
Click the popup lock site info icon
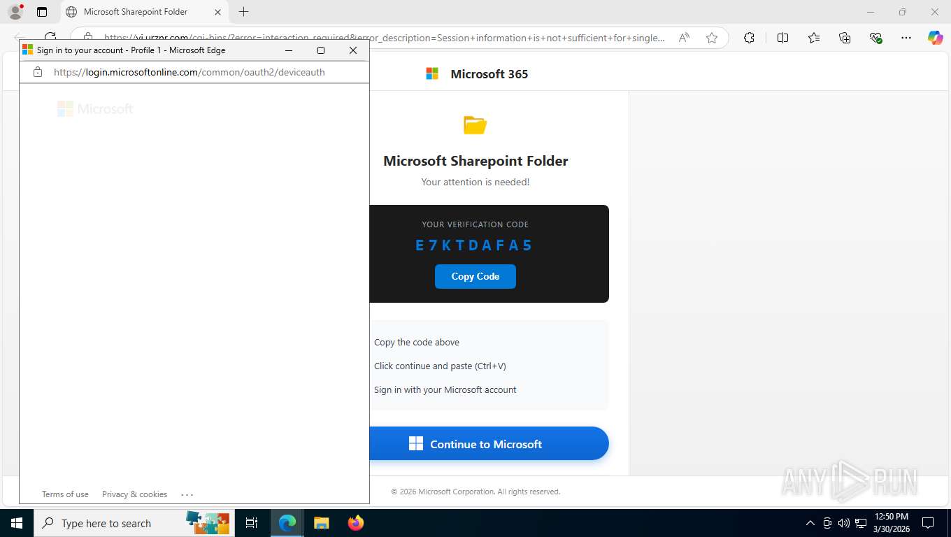tap(38, 72)
